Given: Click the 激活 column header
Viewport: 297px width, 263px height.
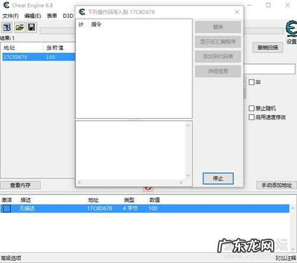Looking at the screenshot, I should (x=7, y=200).
